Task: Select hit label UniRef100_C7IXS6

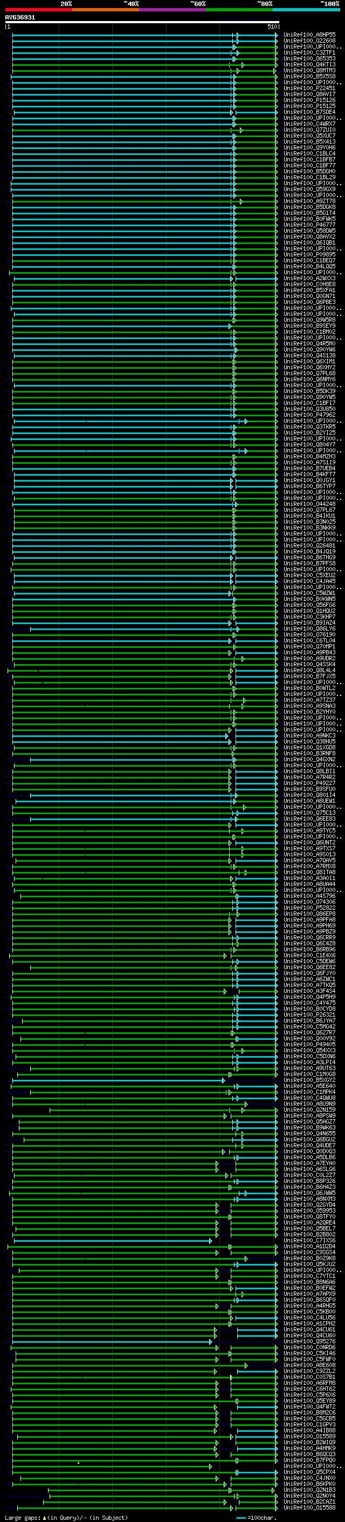Action: point(309,1240)
